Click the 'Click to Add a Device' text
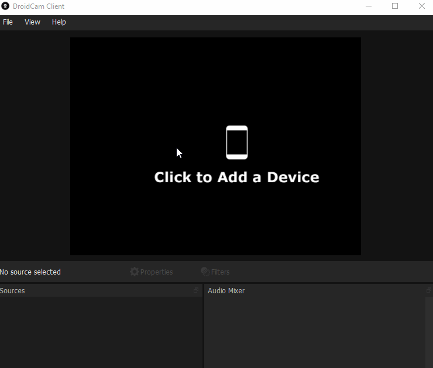 (x=236, y=178)
